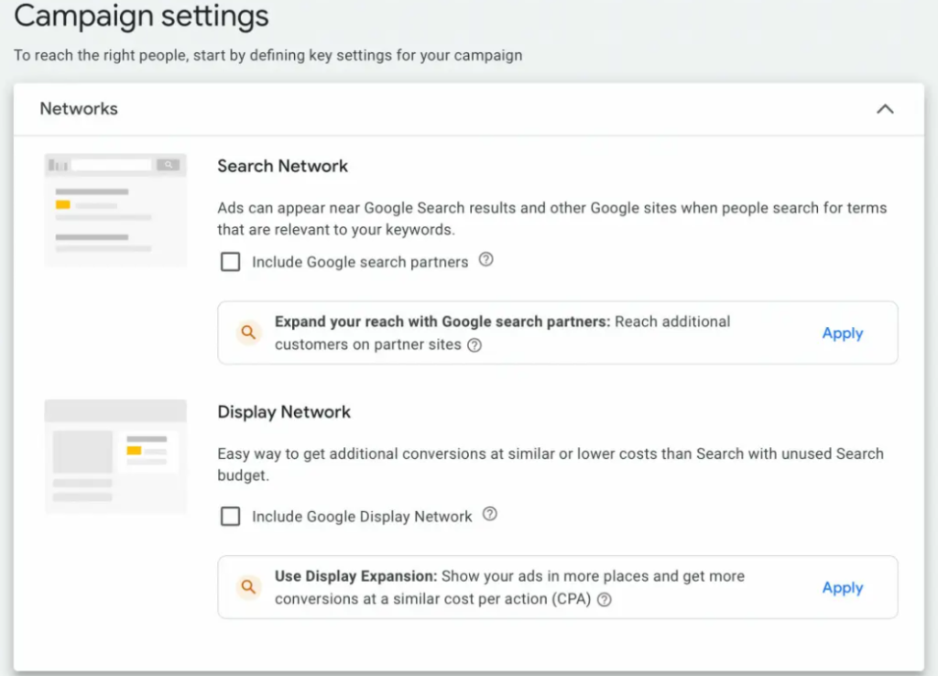Click the 'Use Display Expansion' bold text
Image resolution: width=938 pixels, height=676 pixels.
click(x=356, y=576)
